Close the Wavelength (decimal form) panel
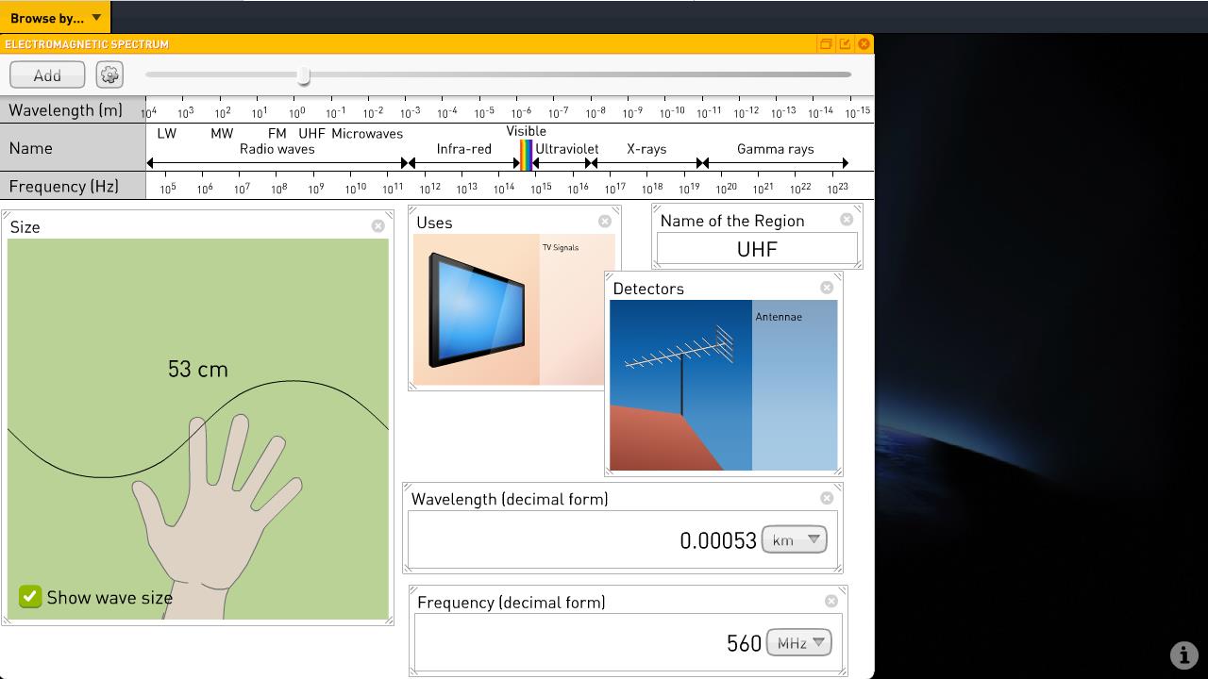Image resolution: width=1208 pixels, height=679 pixels. click(827, 497)
